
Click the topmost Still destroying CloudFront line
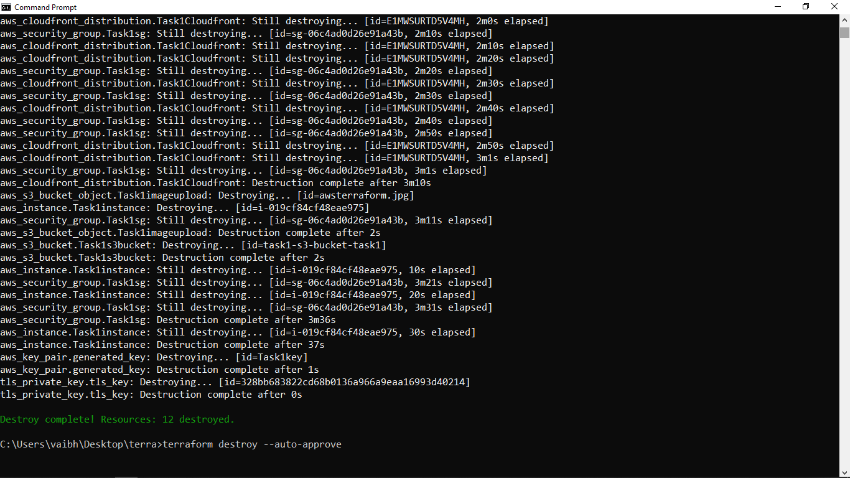pyautogui.click(x=274, y=21)
